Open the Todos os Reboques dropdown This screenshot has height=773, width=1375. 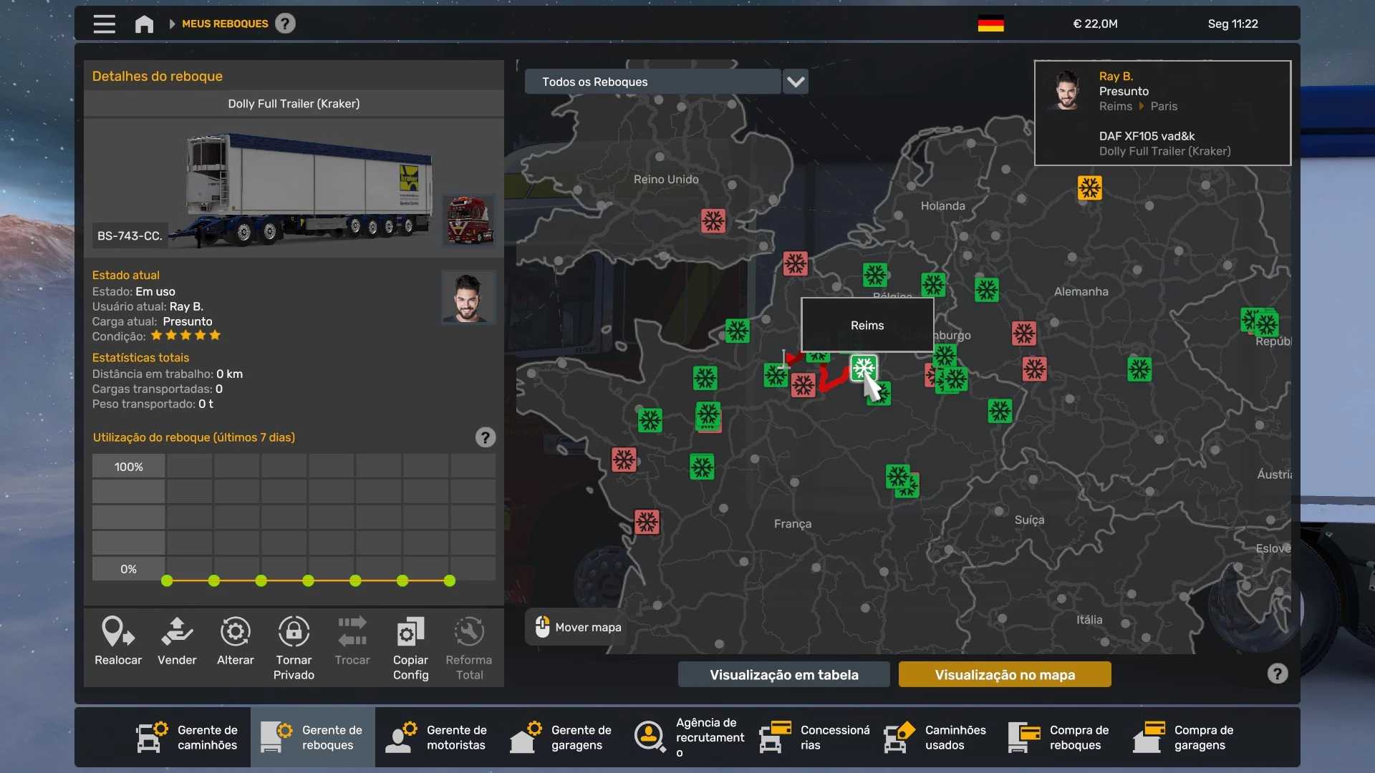652,82
